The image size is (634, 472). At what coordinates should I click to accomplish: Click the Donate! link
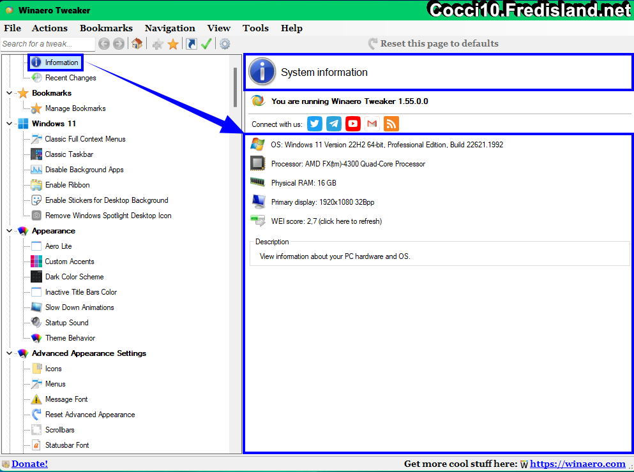pyautogui.click(x=29, y=464)
